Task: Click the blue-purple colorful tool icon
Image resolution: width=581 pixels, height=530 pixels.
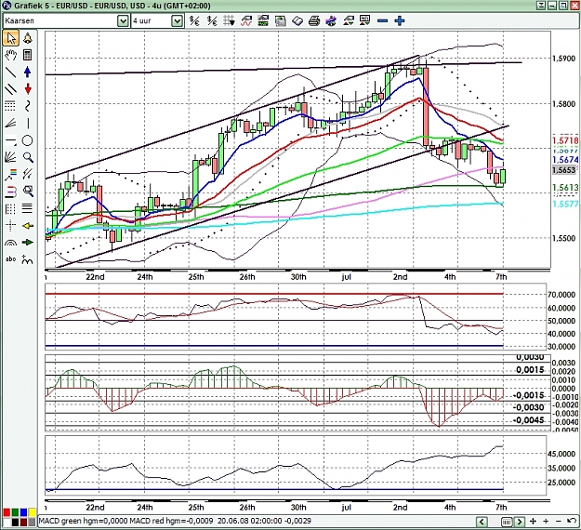Action: (331, 21)
